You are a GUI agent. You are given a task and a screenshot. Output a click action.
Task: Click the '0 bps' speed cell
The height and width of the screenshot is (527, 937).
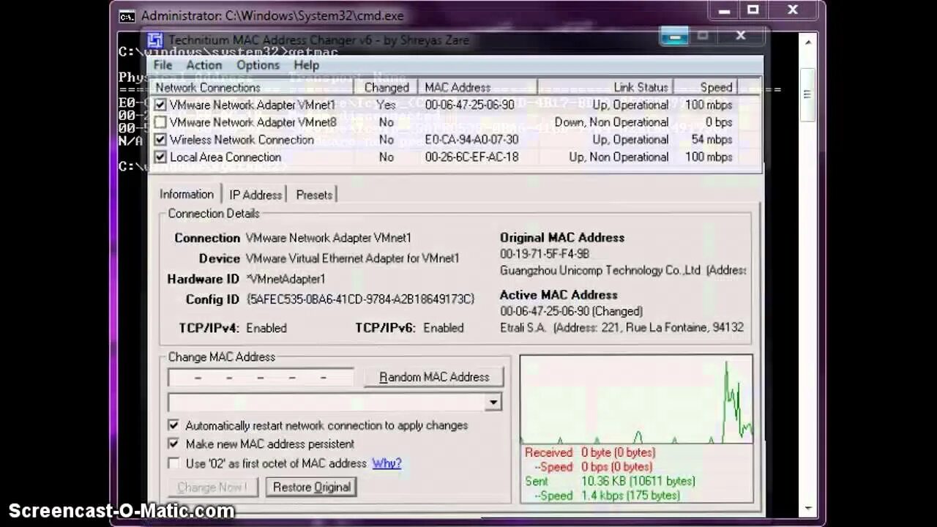coord(719,122)
